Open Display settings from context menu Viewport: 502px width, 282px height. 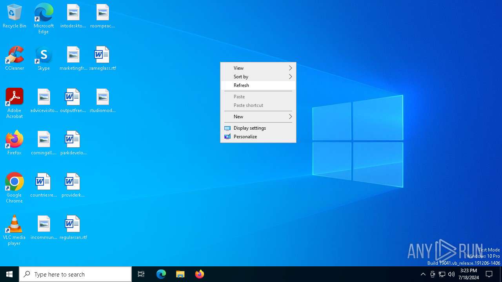(x=258, y=128)
